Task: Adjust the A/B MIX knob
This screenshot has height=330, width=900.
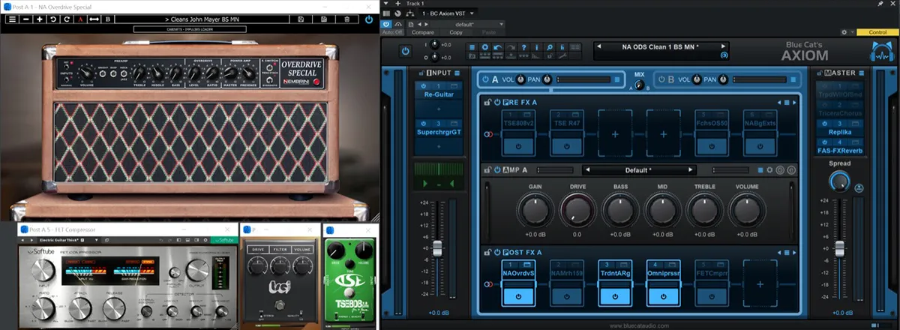Action: [640, 85]
